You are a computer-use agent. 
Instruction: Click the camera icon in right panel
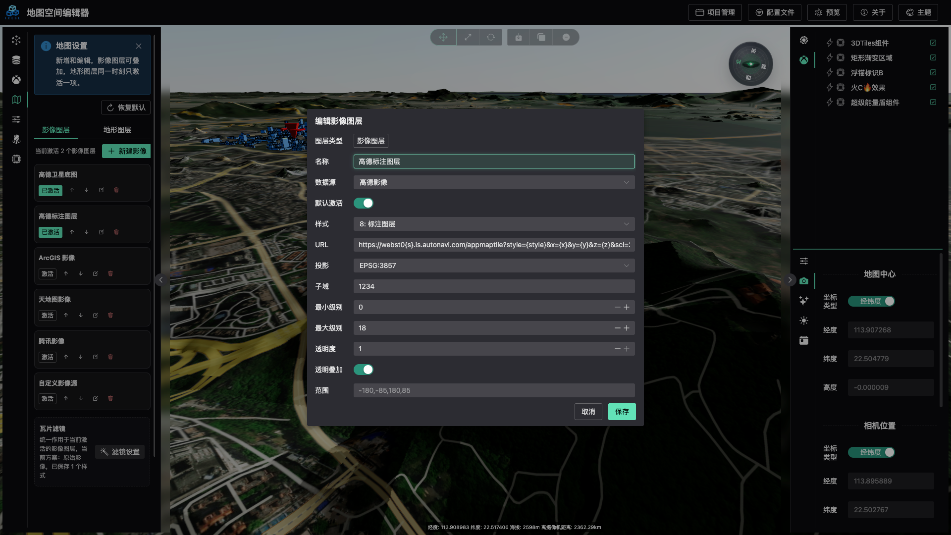click(x=803, y=281)
